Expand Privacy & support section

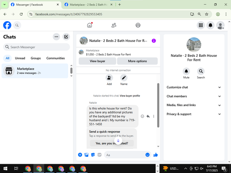point(194,114)
